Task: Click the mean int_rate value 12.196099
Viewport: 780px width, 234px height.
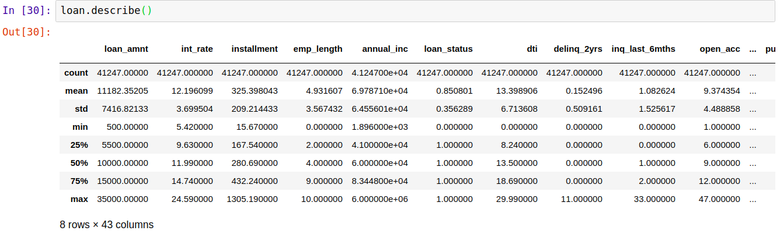Action: tap(193, 91)
